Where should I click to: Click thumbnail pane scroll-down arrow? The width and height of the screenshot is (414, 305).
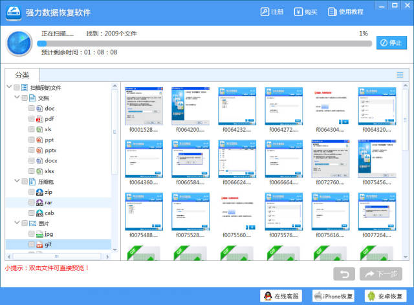point(406,257)
